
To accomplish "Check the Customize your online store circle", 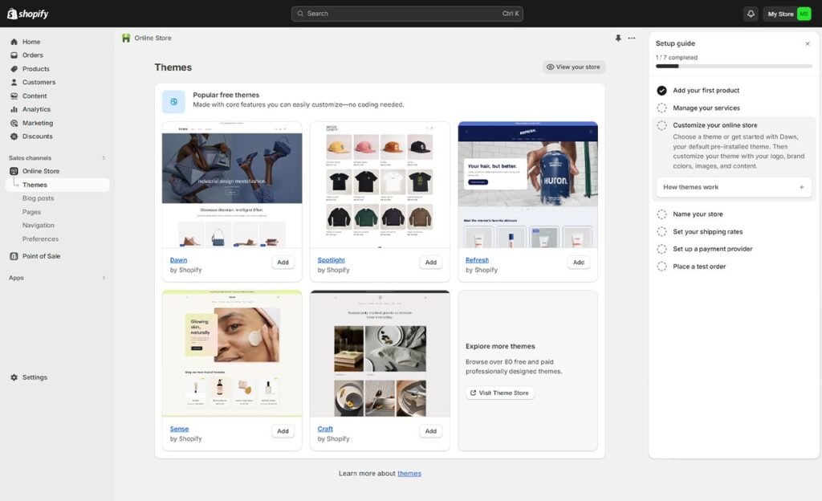I will (661, 125).
